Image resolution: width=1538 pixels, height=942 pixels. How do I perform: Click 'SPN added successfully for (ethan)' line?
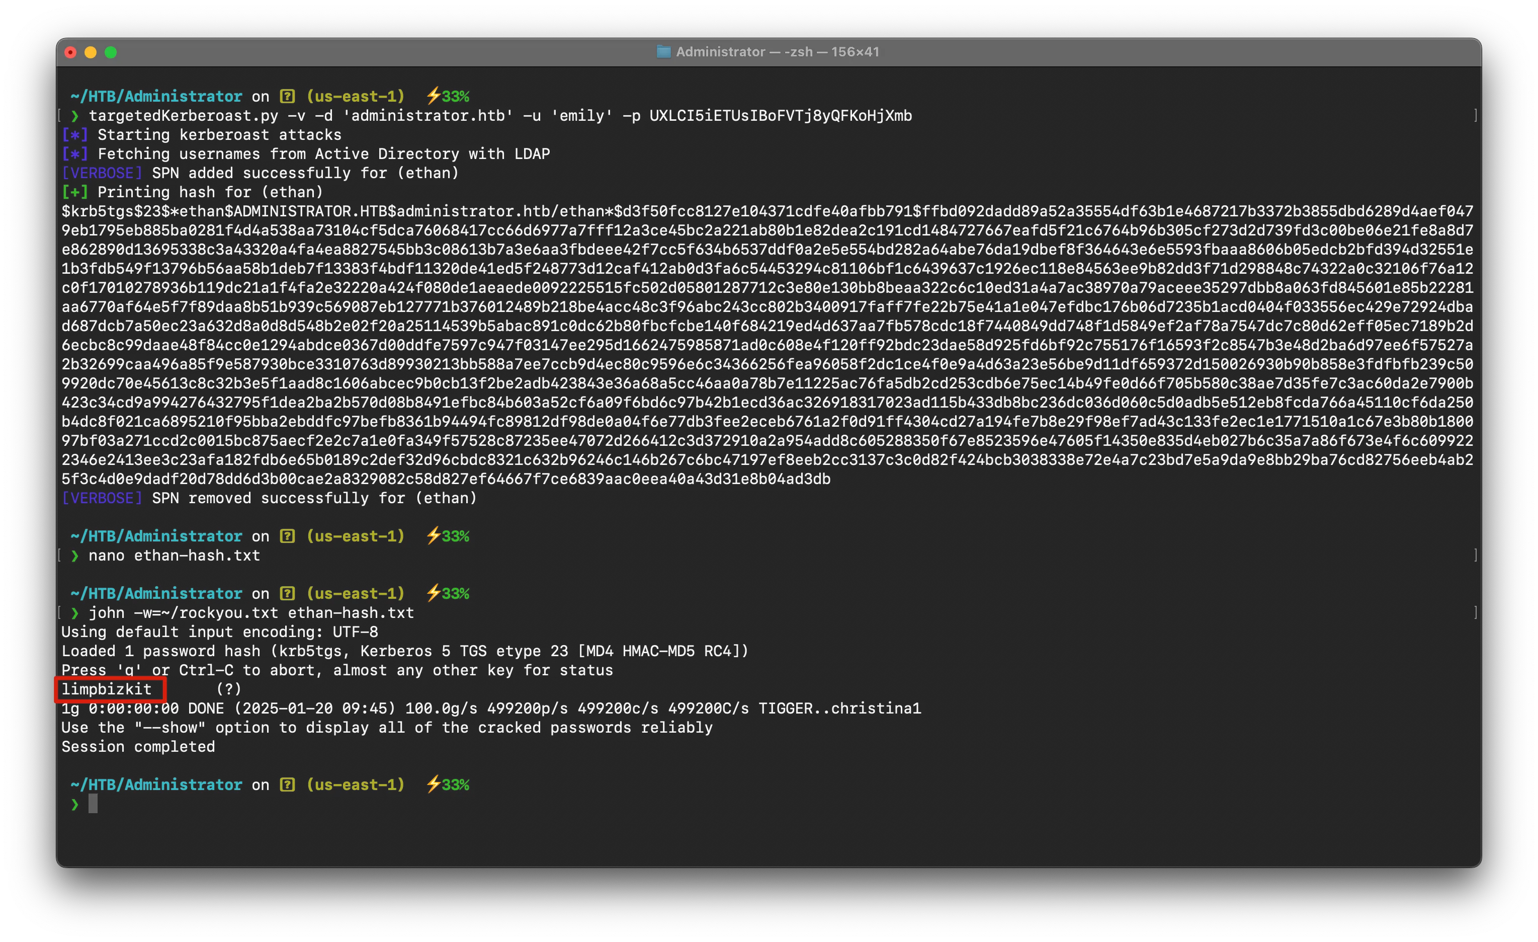[x=305, y=173]
